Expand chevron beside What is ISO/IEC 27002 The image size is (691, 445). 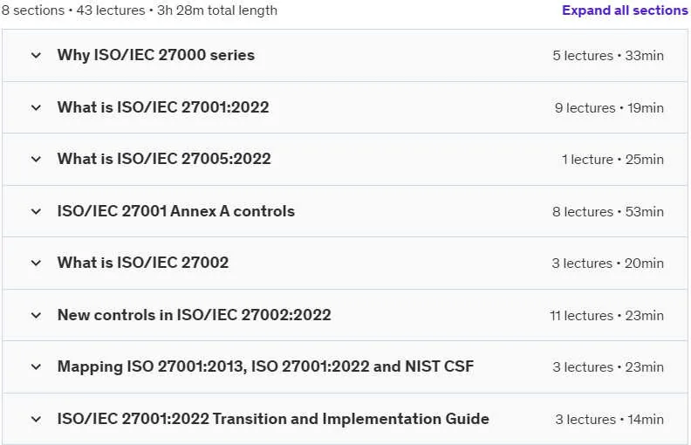(36, 263)
